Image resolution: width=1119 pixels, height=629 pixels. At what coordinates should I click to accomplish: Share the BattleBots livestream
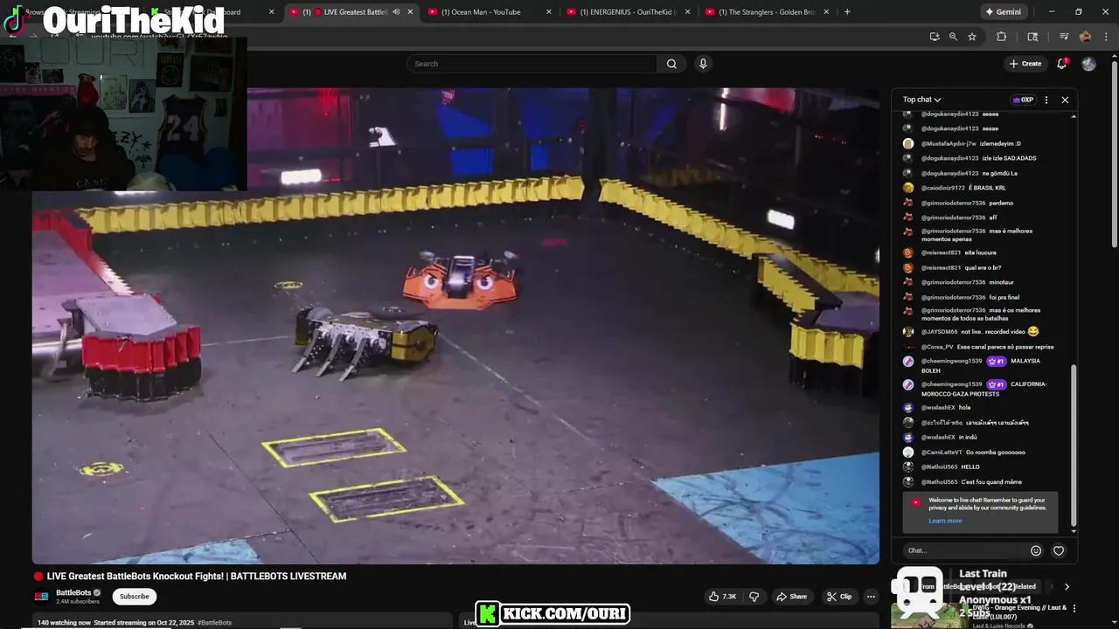point(791,597)
